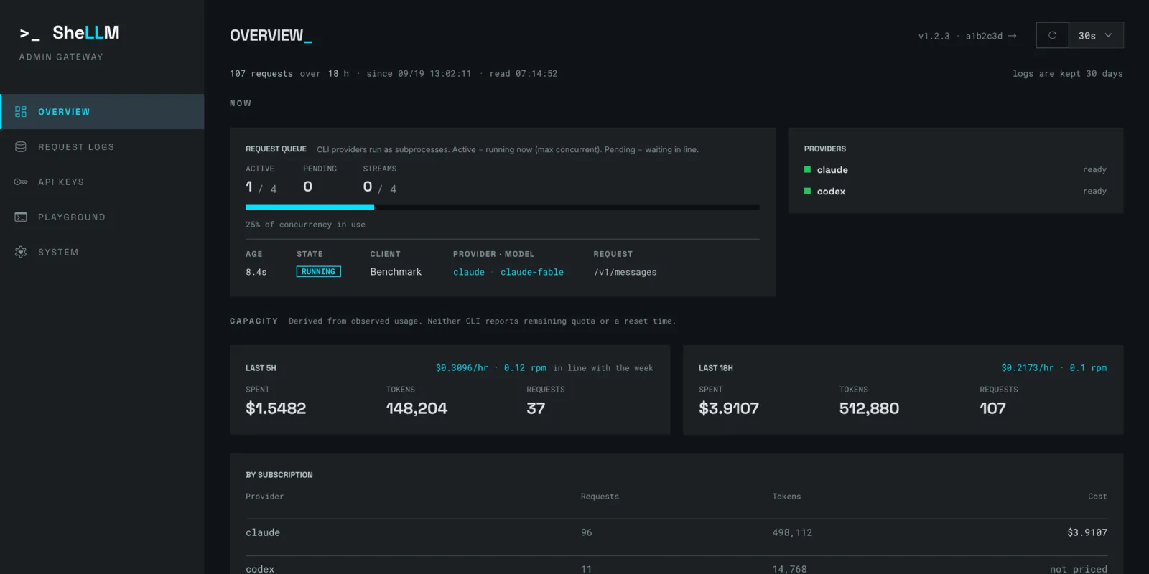The height and width of the screenshot is (574, 1149).
Task: Open the 30s refresh interval dropdown
Action: 1096,35
